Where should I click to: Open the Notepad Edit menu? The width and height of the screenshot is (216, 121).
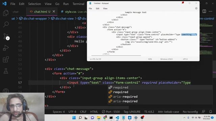point(98,8)
